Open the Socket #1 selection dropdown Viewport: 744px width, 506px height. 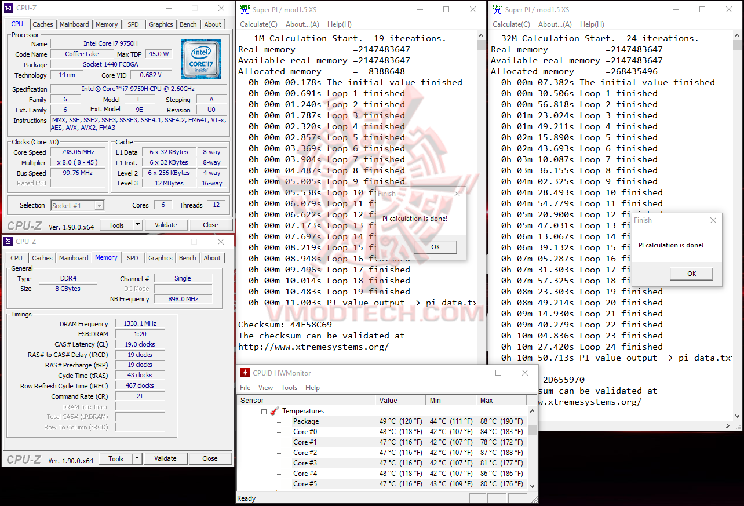point(100,205)
